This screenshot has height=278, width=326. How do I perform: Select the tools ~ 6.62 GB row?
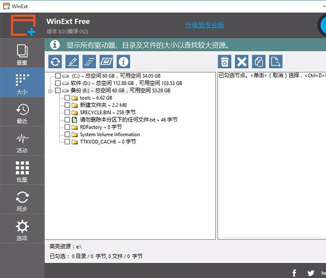(x=96, y=98)
